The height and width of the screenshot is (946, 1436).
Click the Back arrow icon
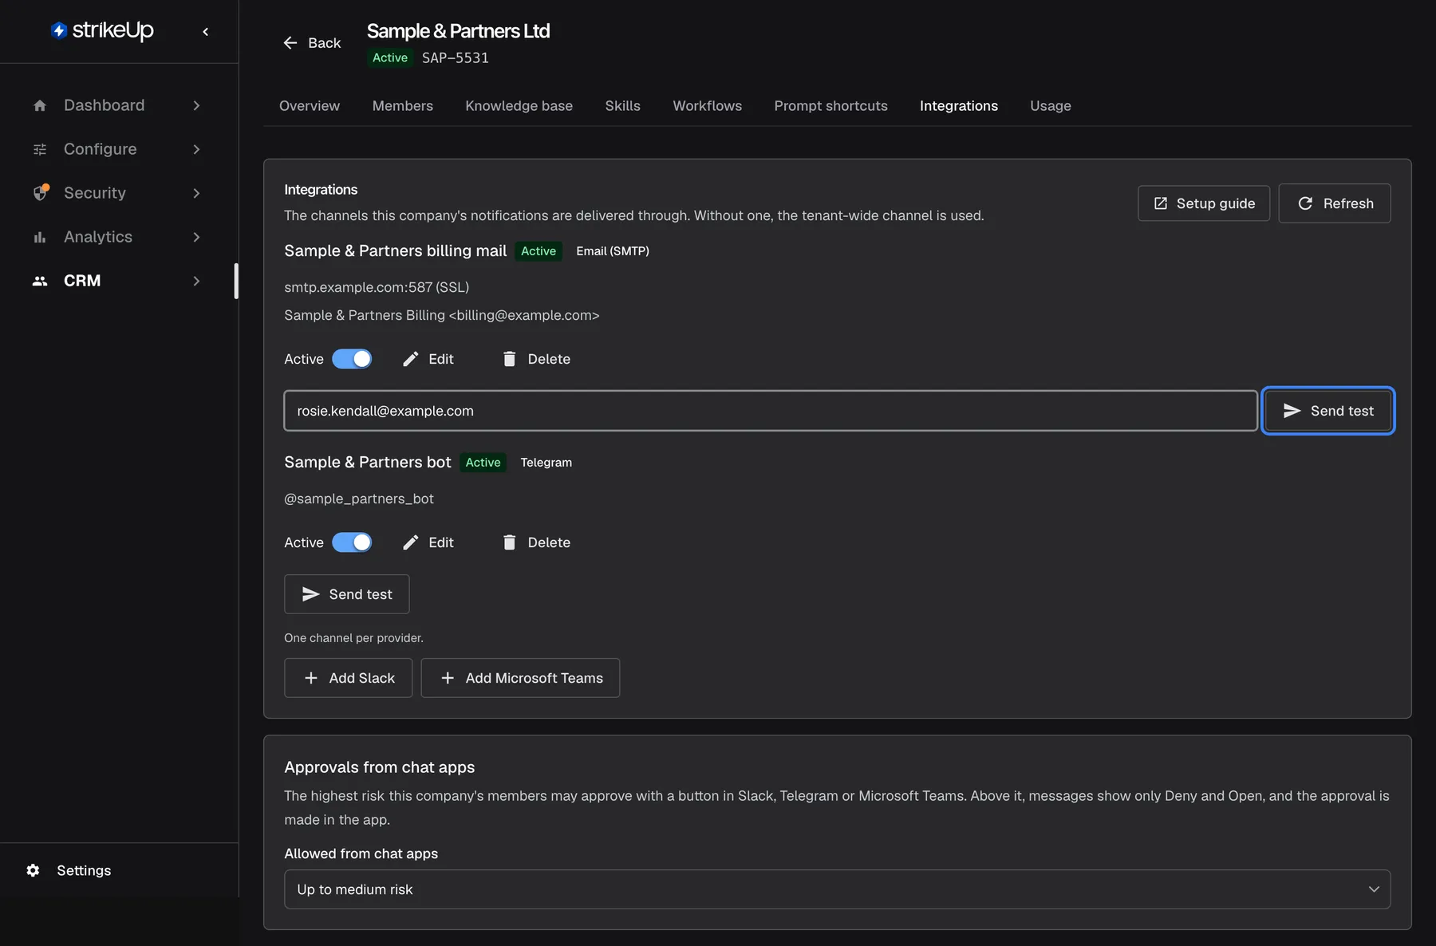(290, 43)
